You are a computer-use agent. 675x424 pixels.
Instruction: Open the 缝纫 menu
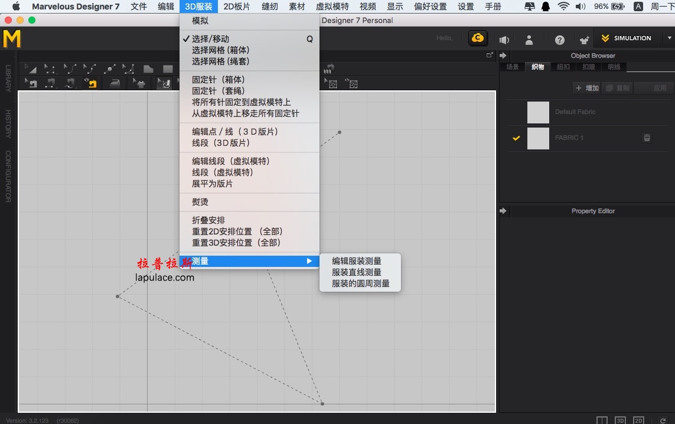(x=270, y=6)
